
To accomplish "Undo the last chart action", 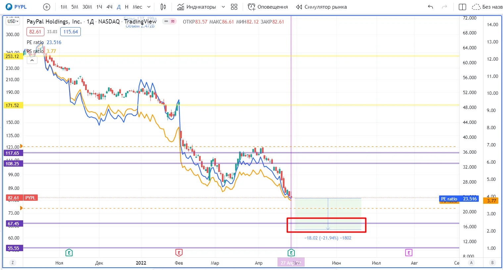I will coord(430,7).
